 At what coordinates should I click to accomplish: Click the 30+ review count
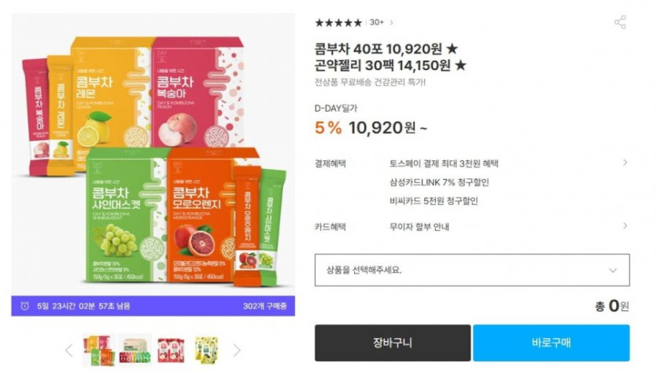pos(377,23)
